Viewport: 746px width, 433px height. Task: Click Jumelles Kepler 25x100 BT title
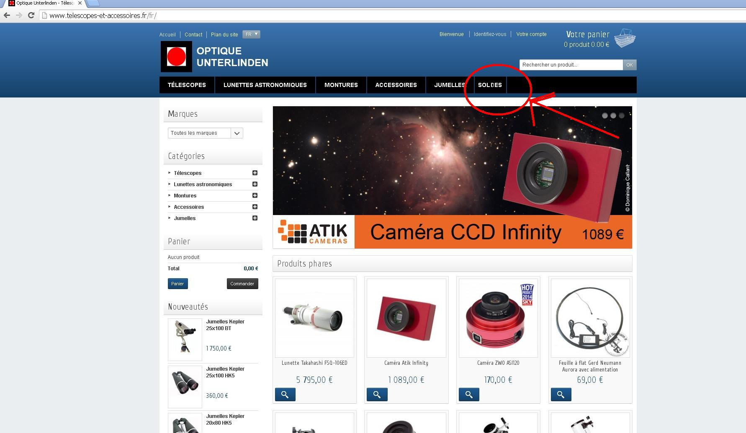(x=225, y=325)
